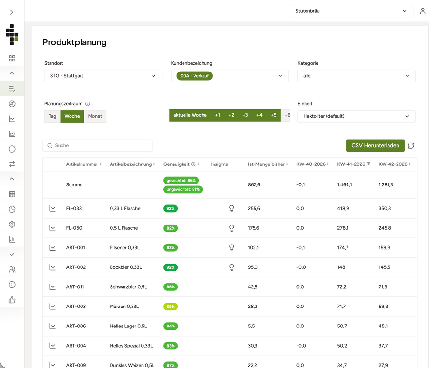The width and height of the screenshot is (429, 368).
Task: Sort by the Artikelnummer column
Action: (x=84, y=164)
